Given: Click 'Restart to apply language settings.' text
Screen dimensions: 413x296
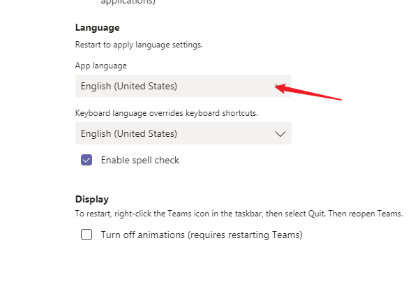Looking at the screenshot, I should point(139,45).
